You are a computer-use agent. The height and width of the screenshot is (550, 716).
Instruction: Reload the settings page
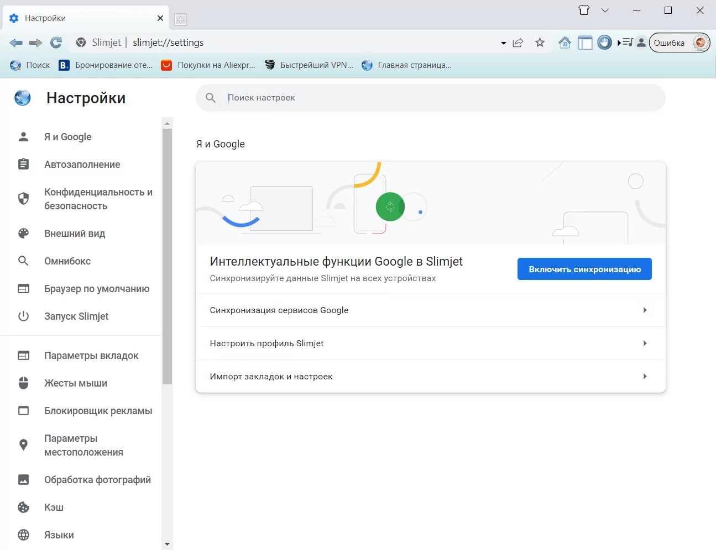(x=56, y=43)
